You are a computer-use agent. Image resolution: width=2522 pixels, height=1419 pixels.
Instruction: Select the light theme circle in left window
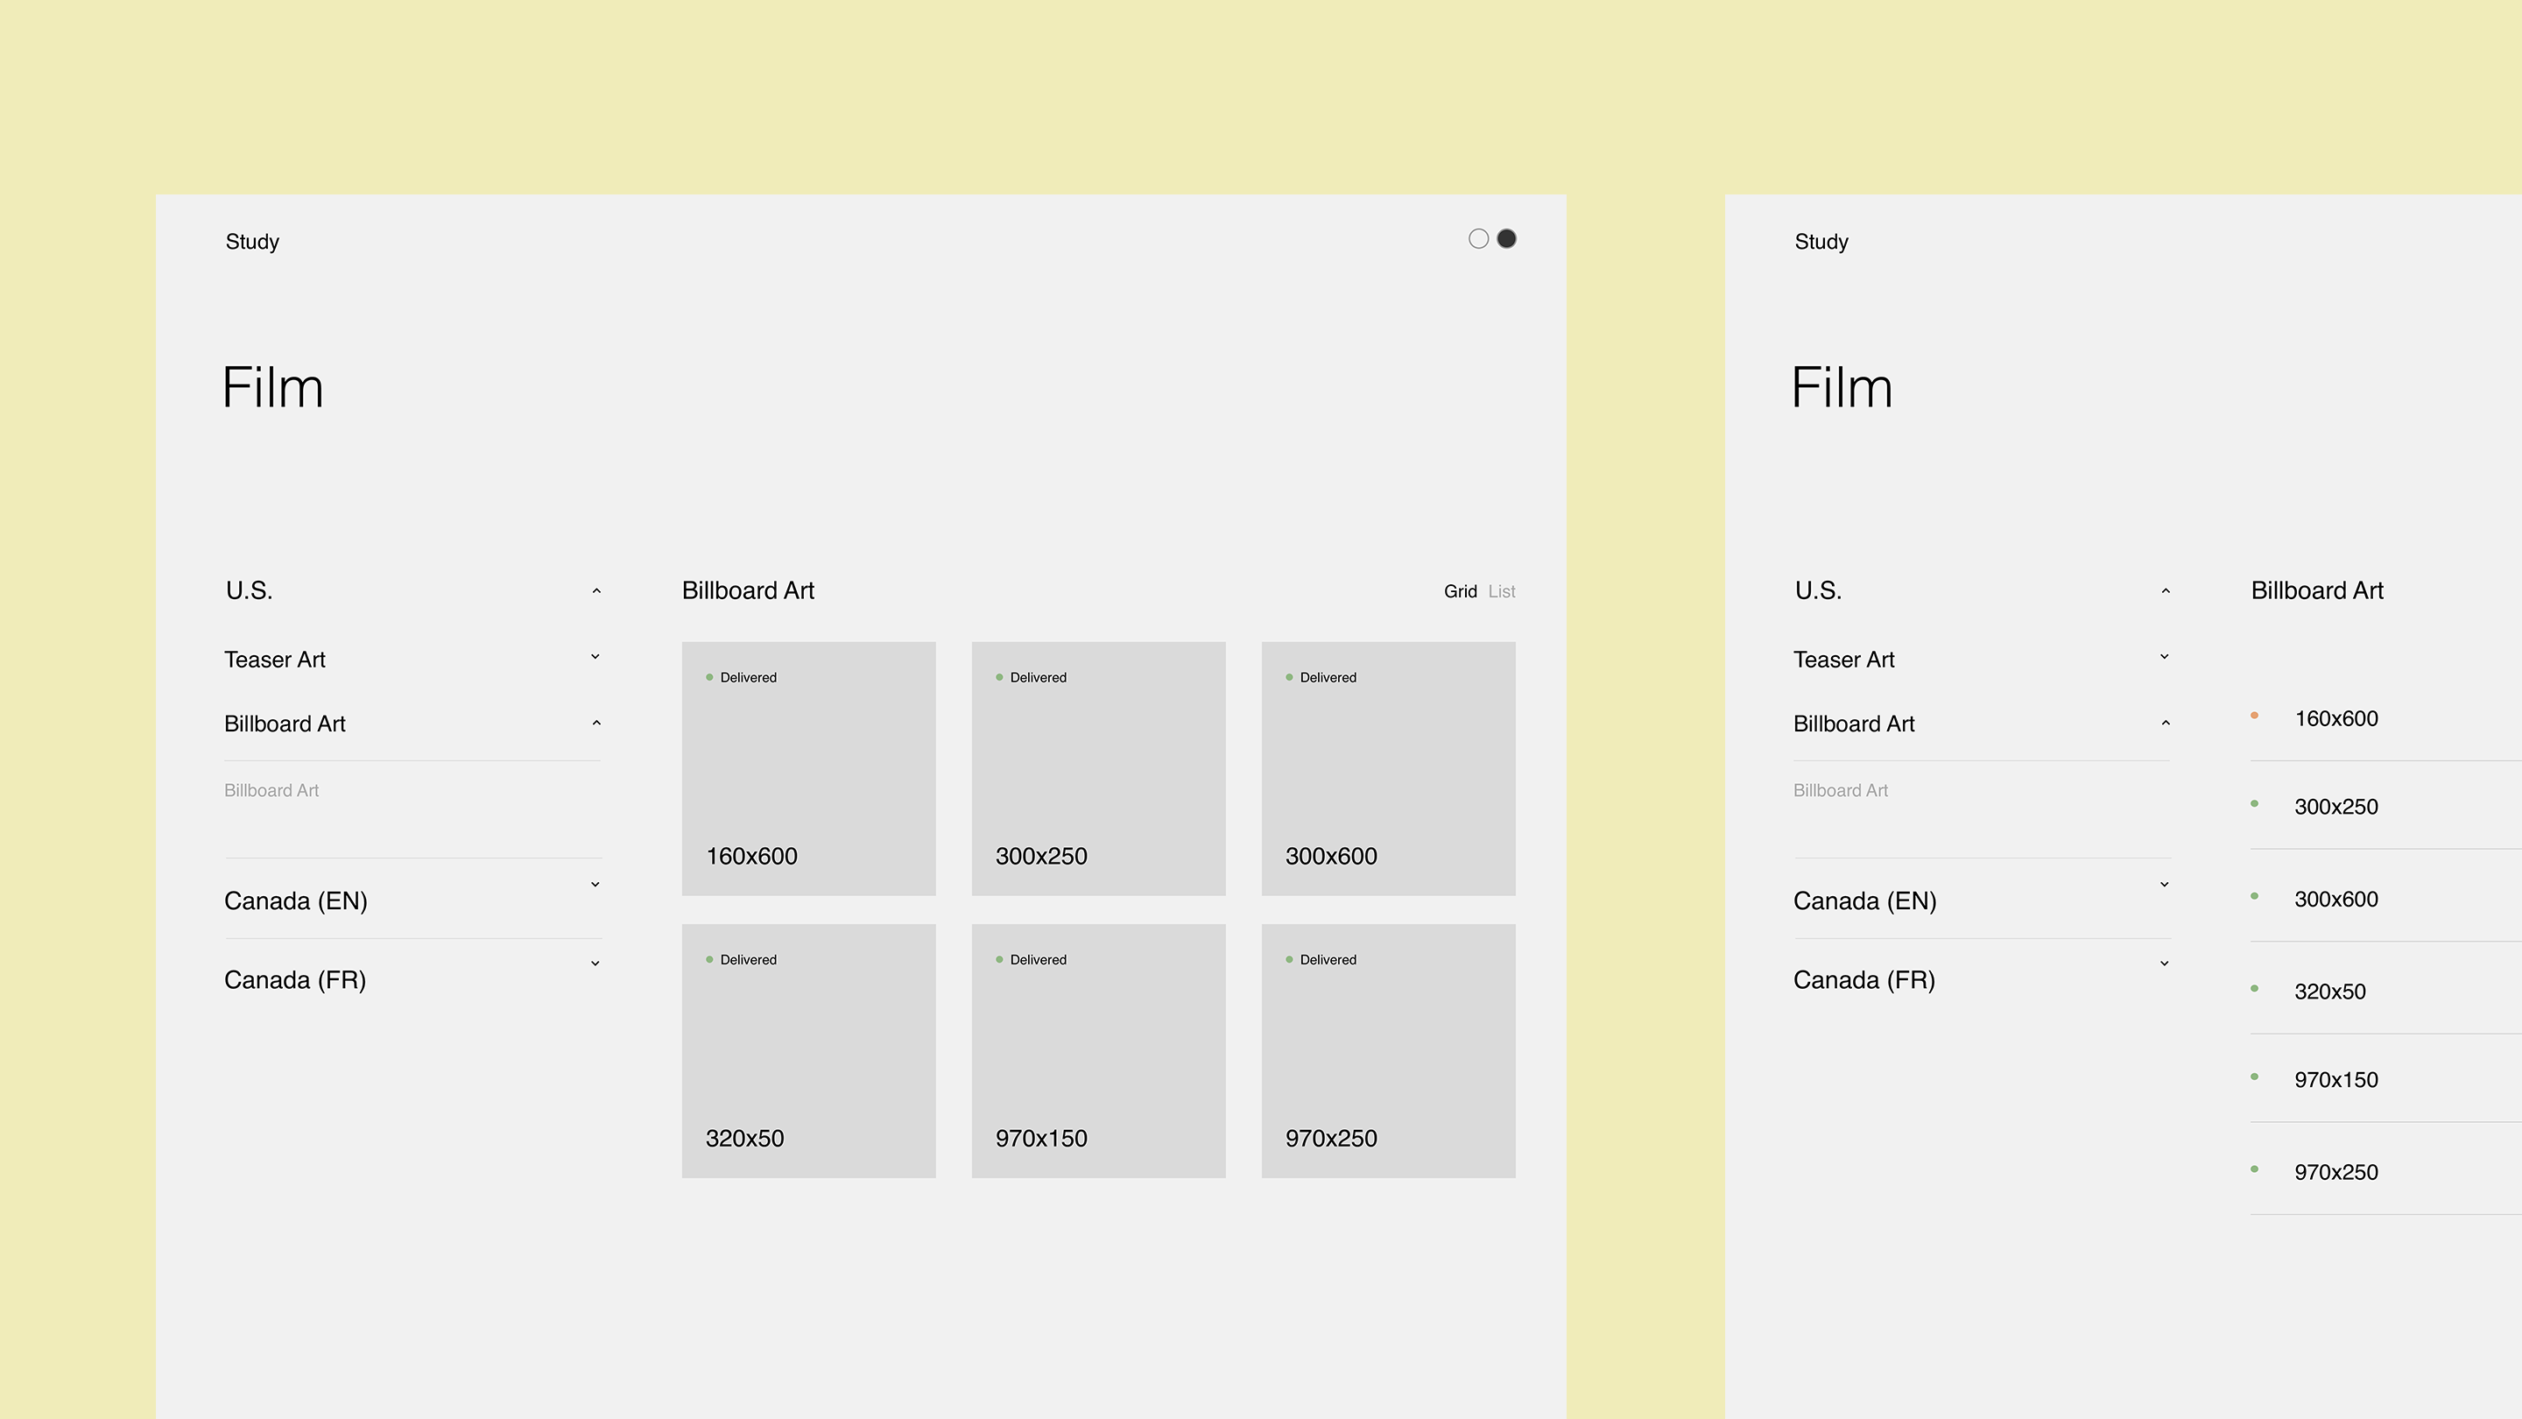click(x=1478, y=239)
